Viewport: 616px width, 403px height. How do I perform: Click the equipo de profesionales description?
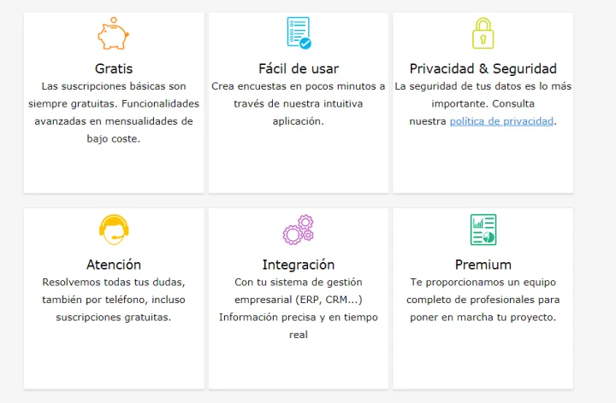click(x=483, y=299)
